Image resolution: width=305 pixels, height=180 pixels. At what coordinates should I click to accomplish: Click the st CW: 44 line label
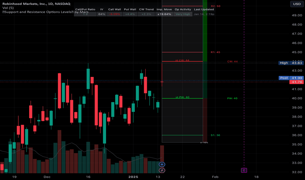click(182, 60)
